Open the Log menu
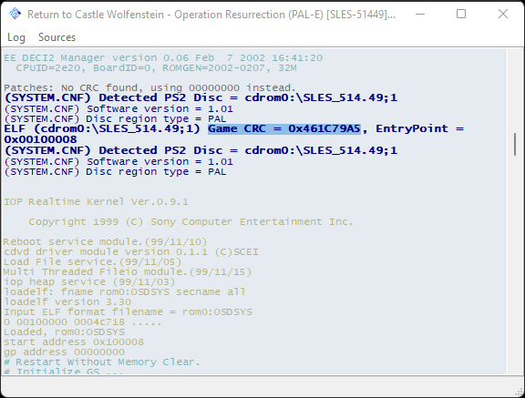 pos(16,37)
